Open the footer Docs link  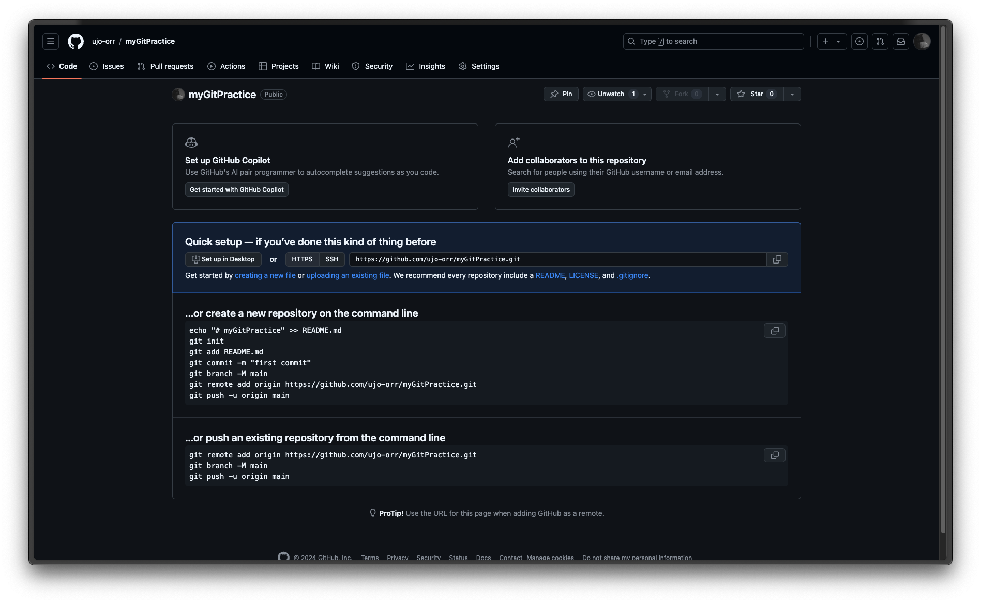point(484,558)
